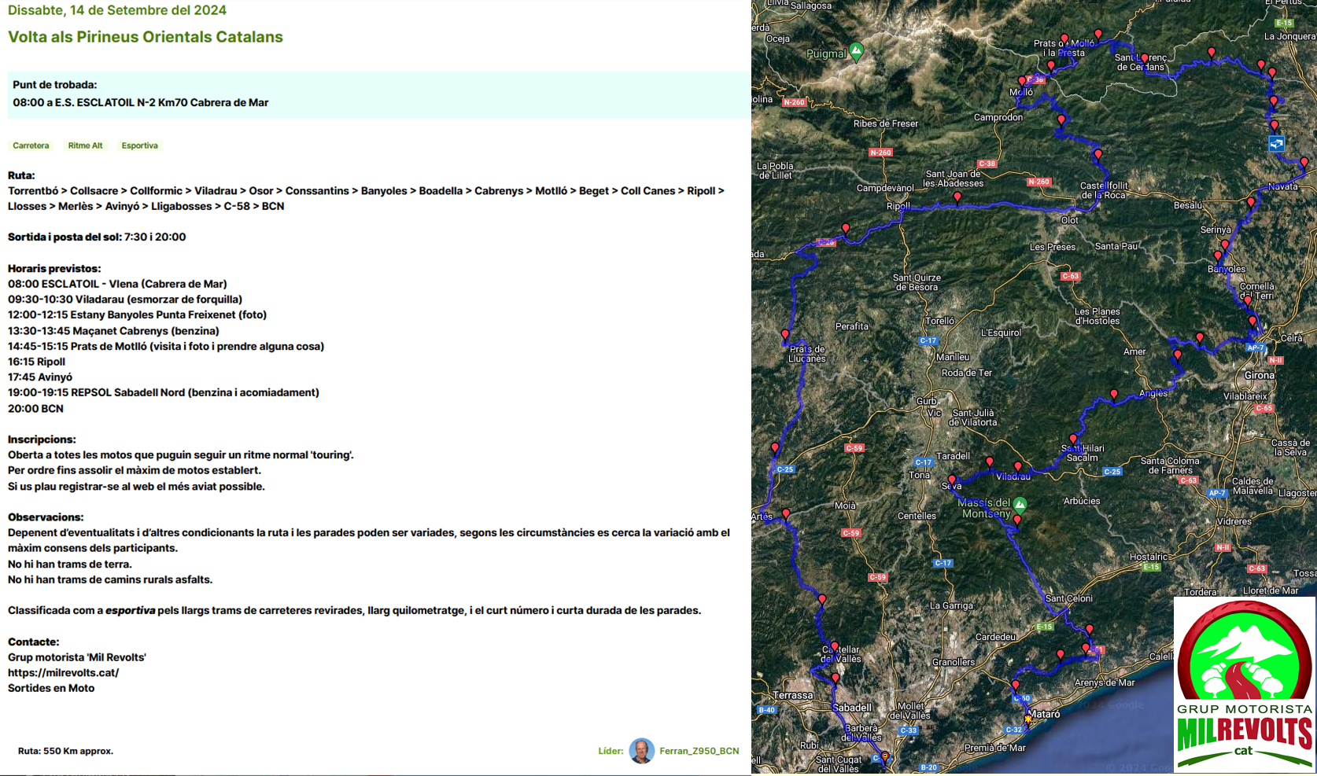Image resolution: width=1317 pixels, height=776 pixels.
Task: Click the red pin beside Prats de Lluçanès
Action: click(x=785, y=337)
